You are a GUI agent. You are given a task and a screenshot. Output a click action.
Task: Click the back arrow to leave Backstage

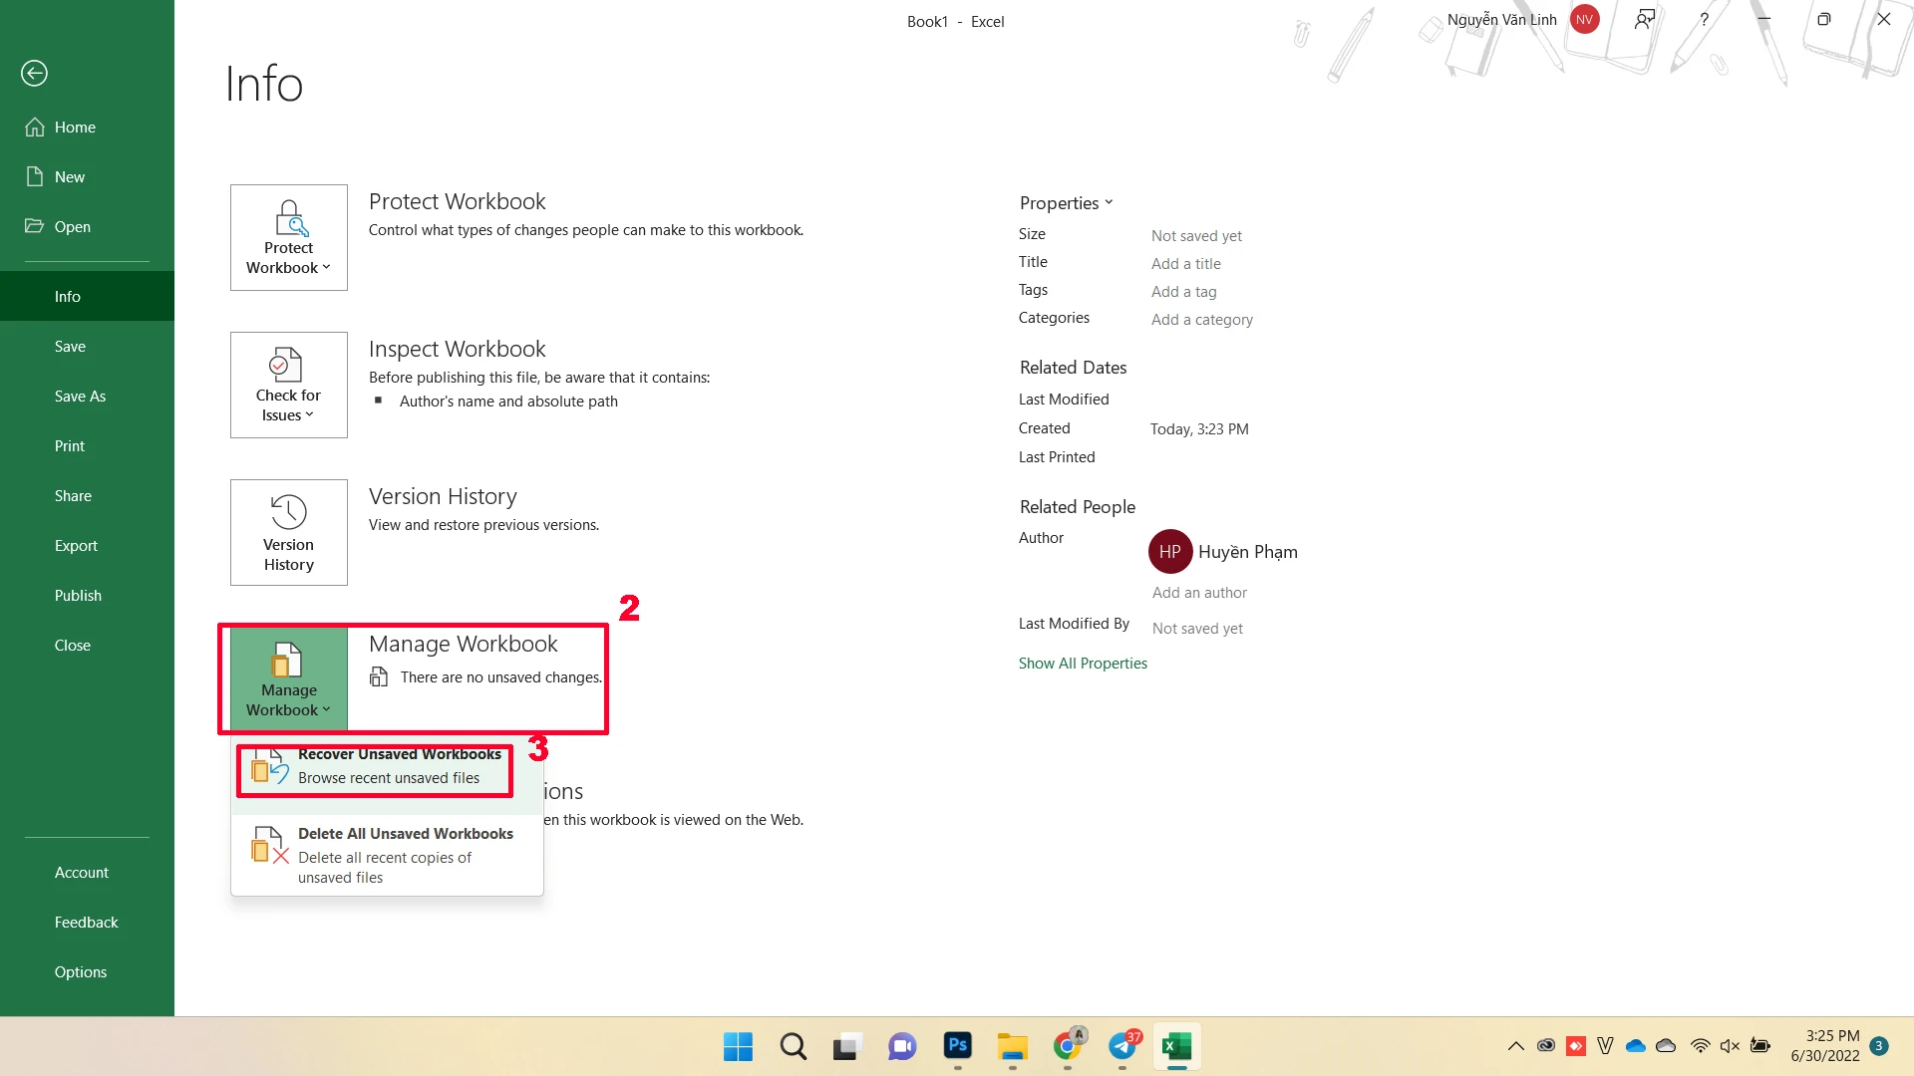34,73
